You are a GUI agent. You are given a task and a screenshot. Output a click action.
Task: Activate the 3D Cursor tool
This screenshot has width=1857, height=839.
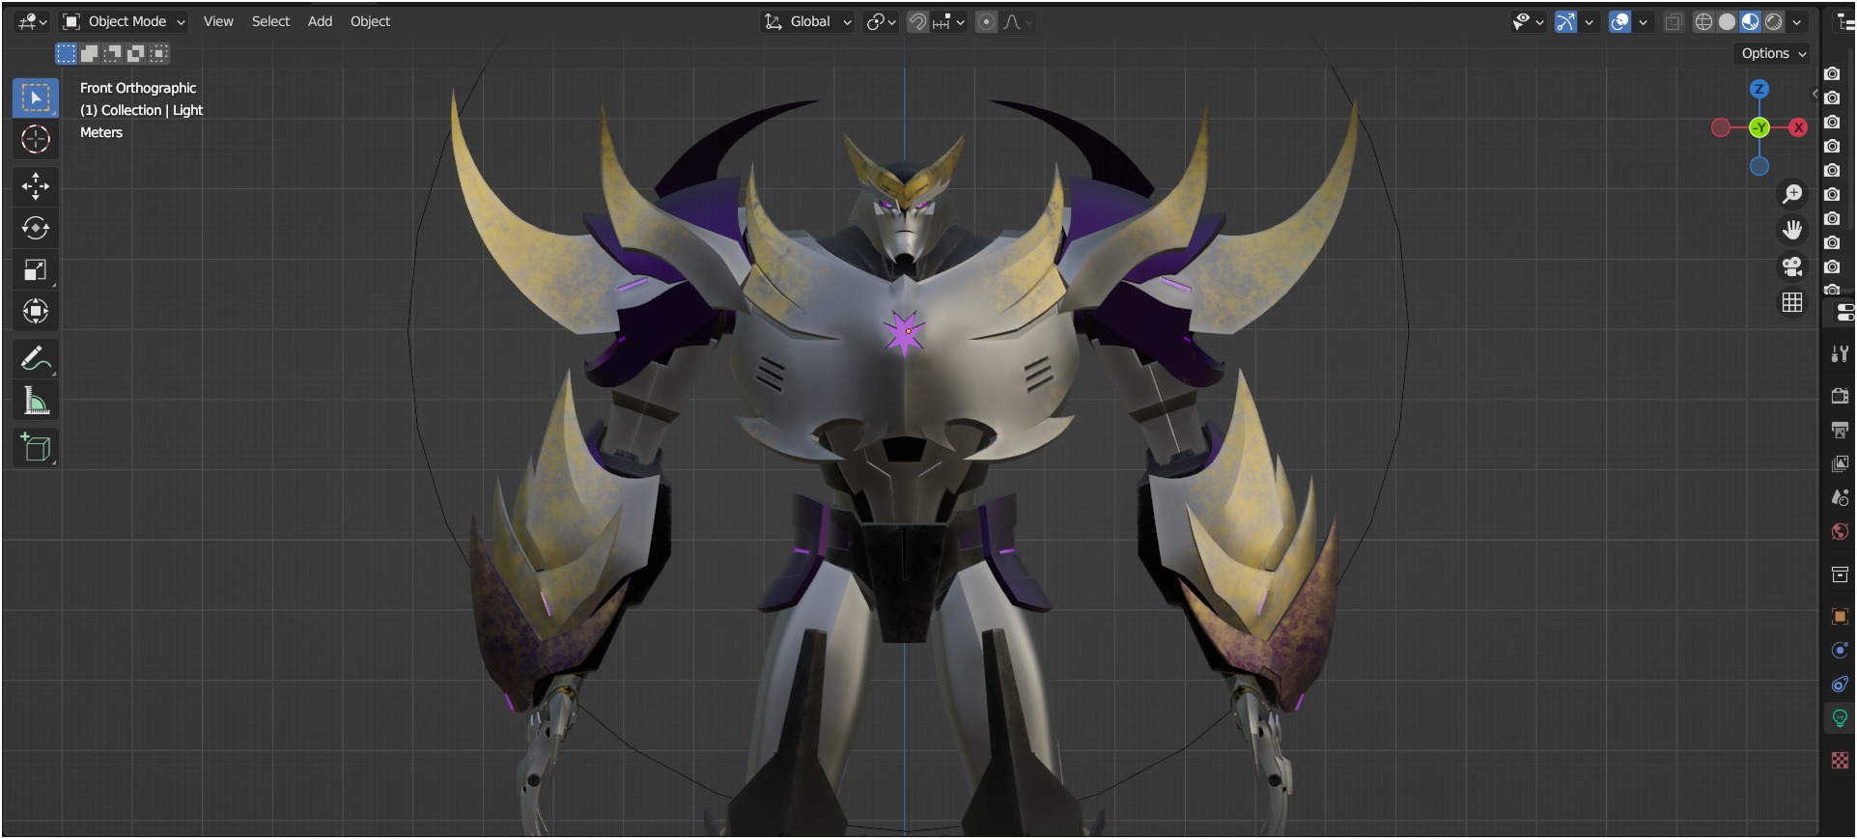tap(36, 140)
